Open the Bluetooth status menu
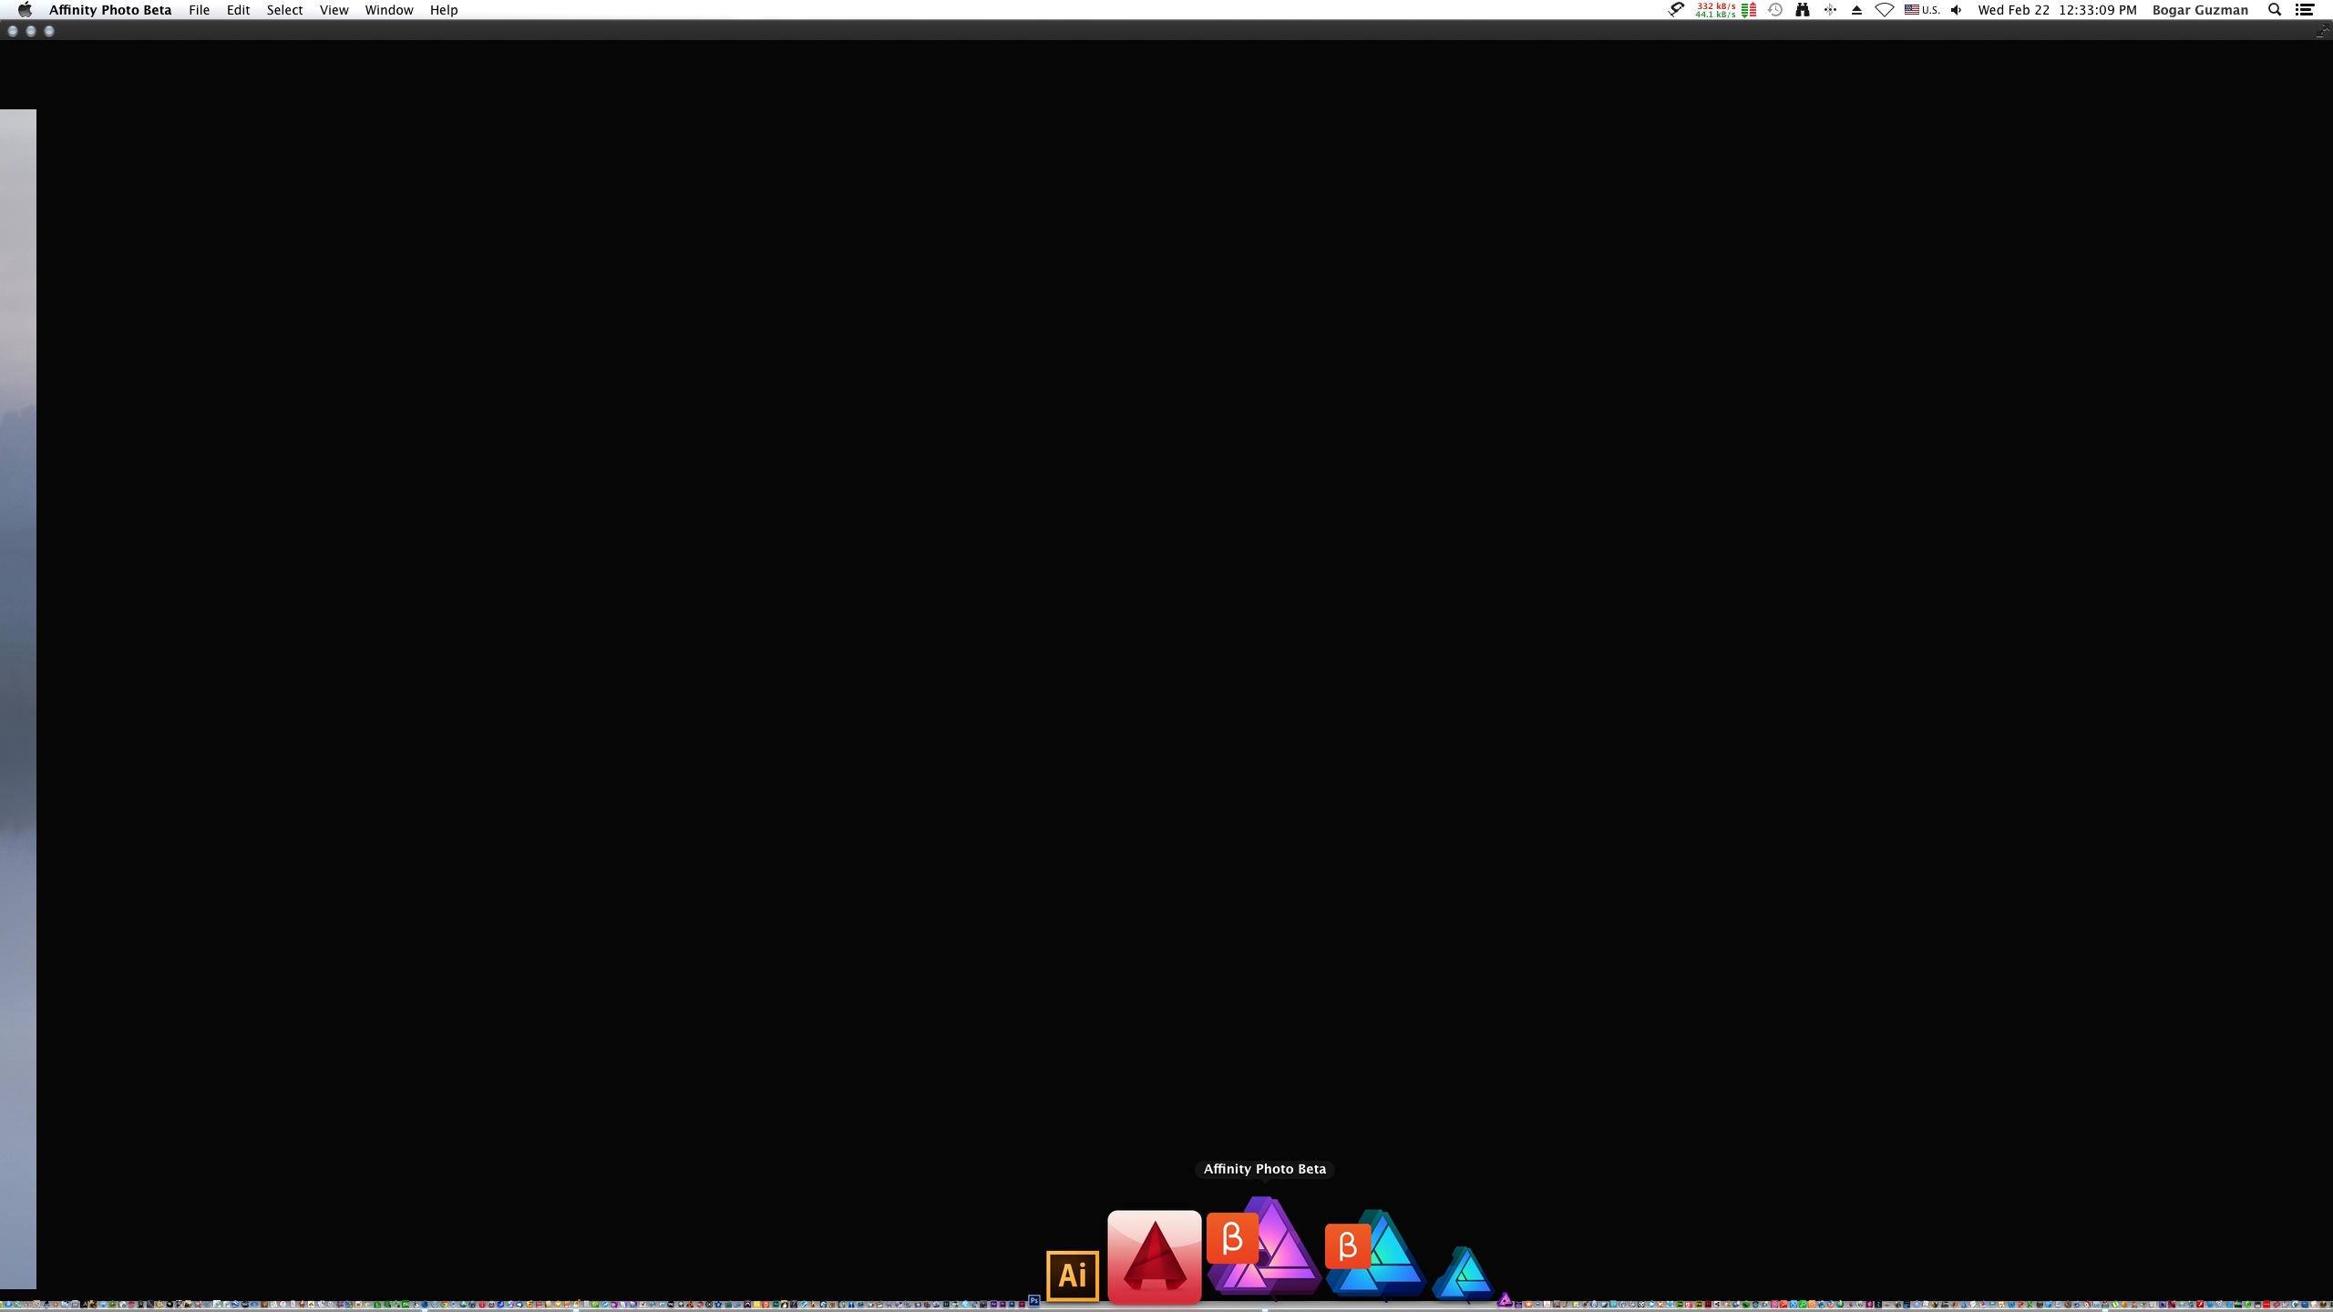 1829,10
